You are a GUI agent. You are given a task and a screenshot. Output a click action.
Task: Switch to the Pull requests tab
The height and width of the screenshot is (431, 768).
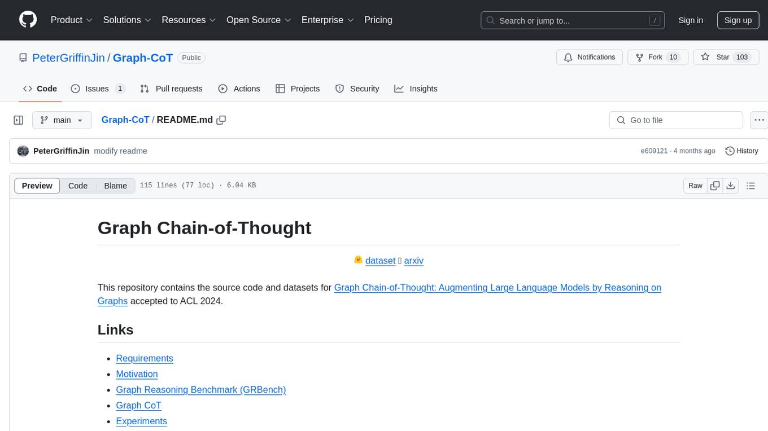tap(171, 89)
